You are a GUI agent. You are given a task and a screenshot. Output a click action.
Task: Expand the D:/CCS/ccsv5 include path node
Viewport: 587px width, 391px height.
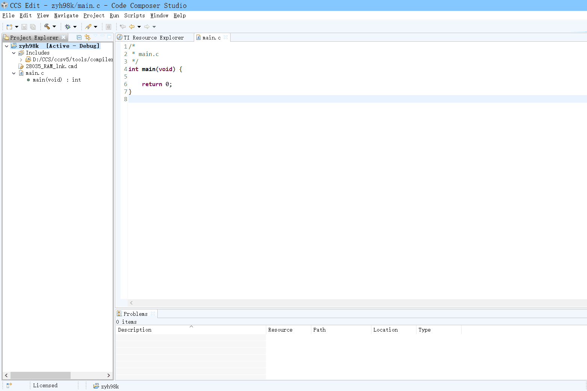(x=21, y=60)
